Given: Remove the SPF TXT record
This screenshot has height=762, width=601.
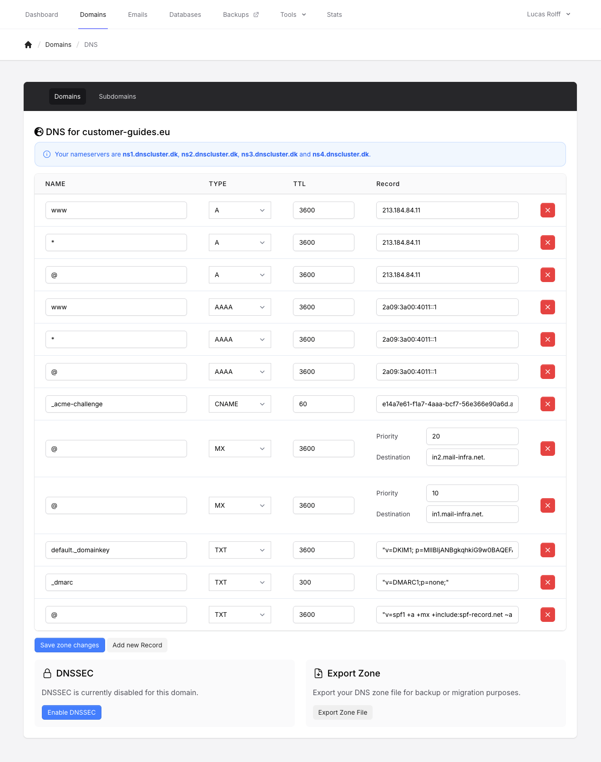Looking at the screenshot, I should click(x=547, y=615).
